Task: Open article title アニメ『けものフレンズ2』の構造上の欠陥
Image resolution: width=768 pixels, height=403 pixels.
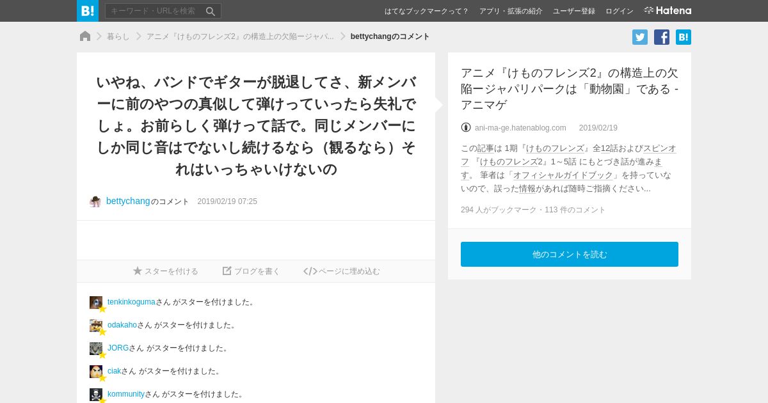Action: click(x=570, y=89)
